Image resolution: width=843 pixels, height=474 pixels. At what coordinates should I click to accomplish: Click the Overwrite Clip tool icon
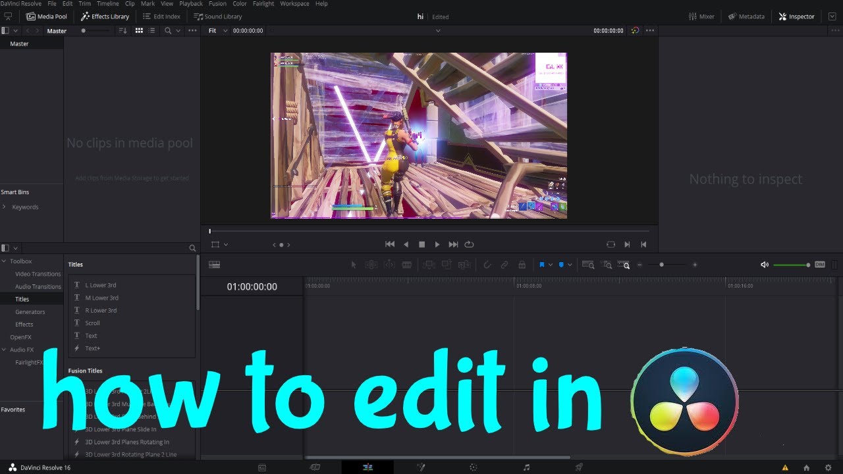(447, 265)
